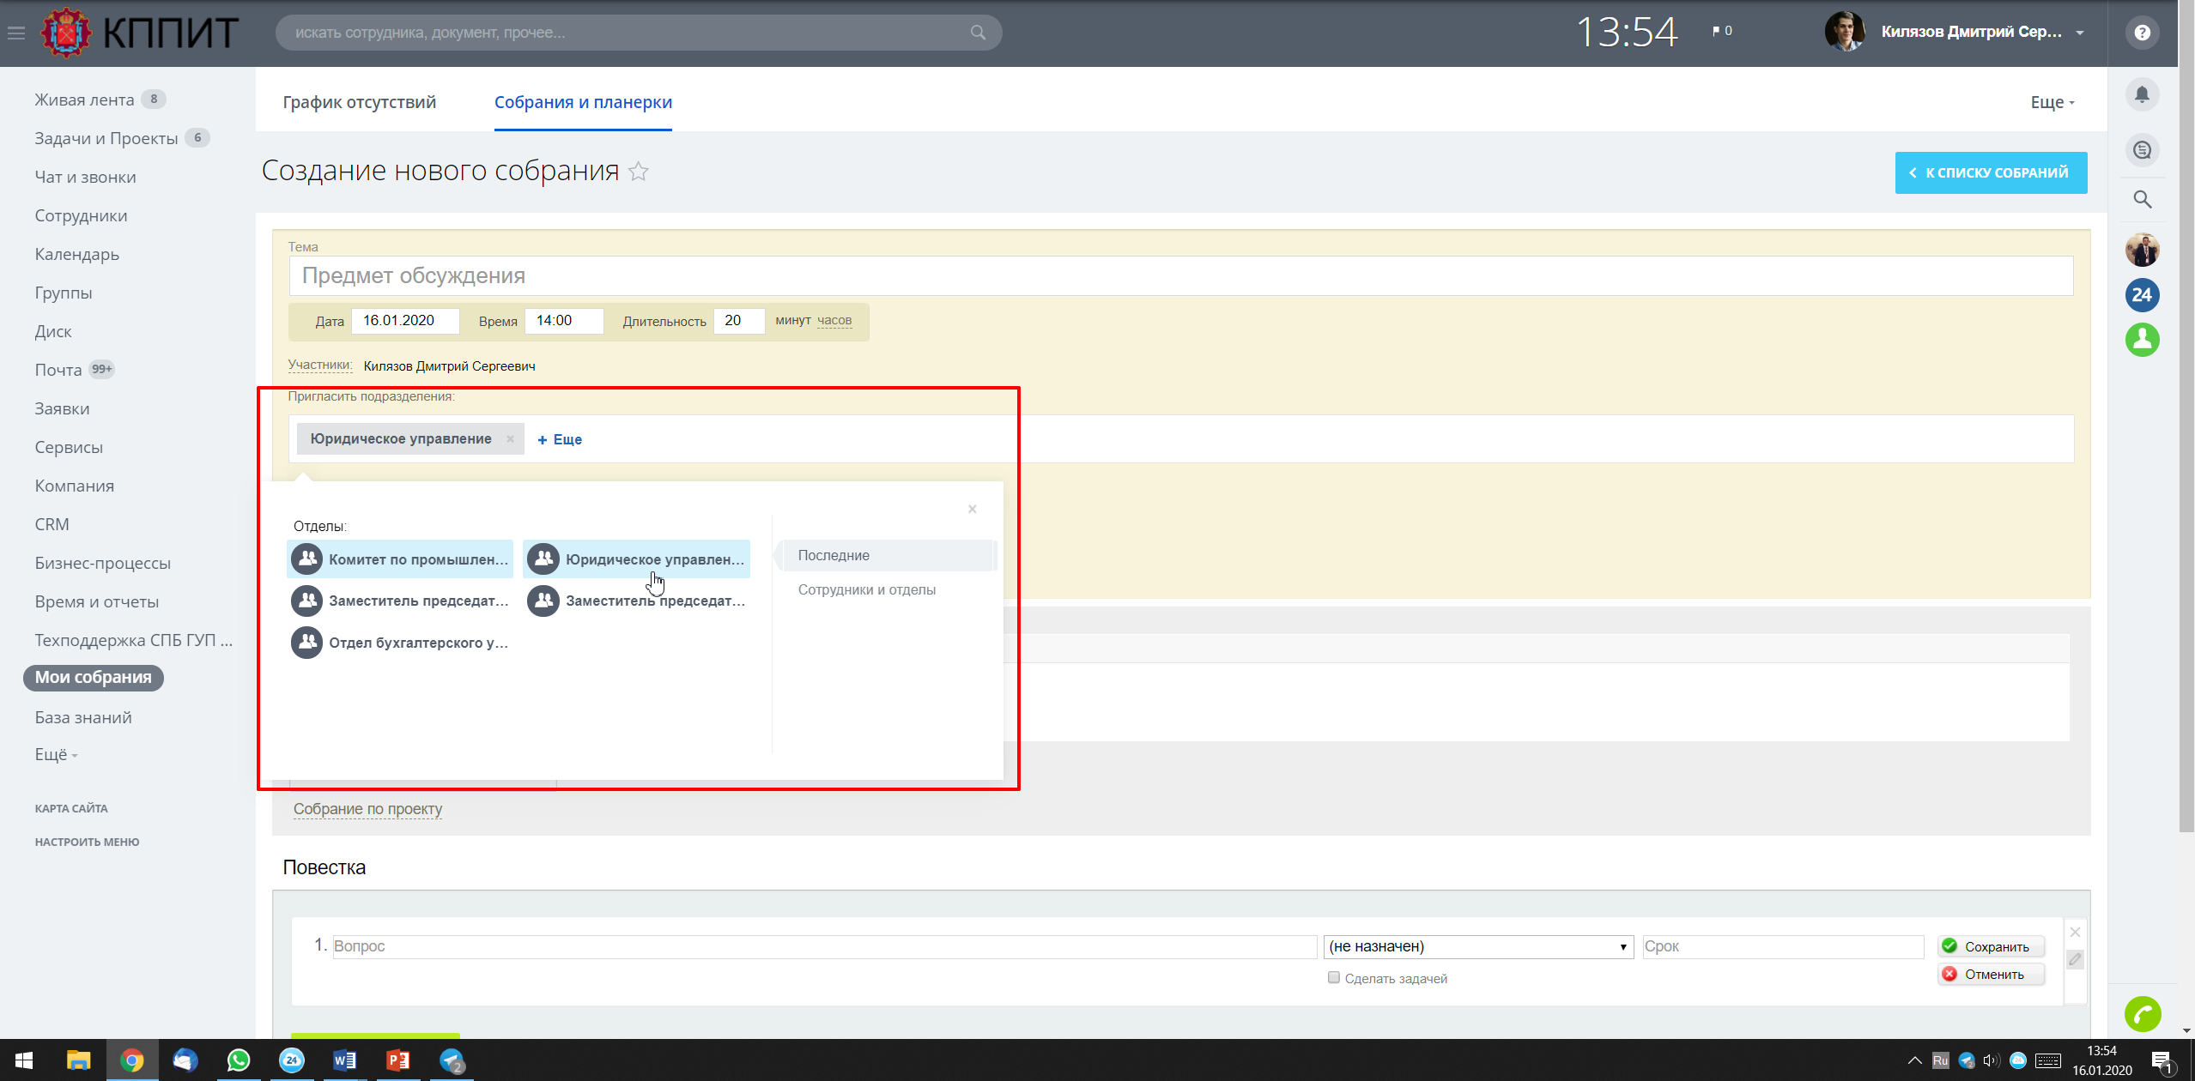This screenshot has height=1081, width=2195.
Task: Open the user profile dropdown arrow
Action: coord(2080,33)
